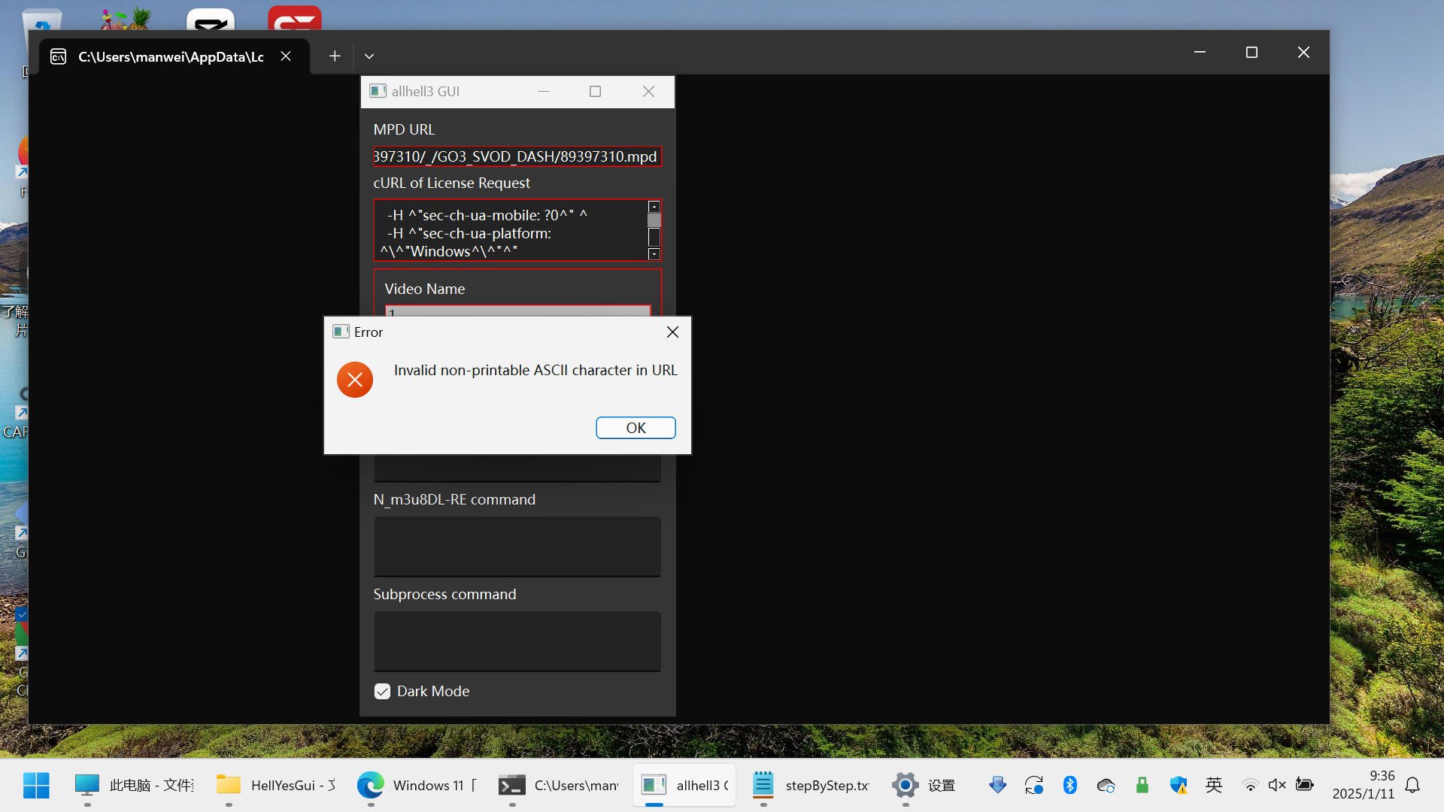This screenshot has width=1444, height=812.
Task: Click the N_m3u8DL-RE command text box
Action: click(517, 547)
